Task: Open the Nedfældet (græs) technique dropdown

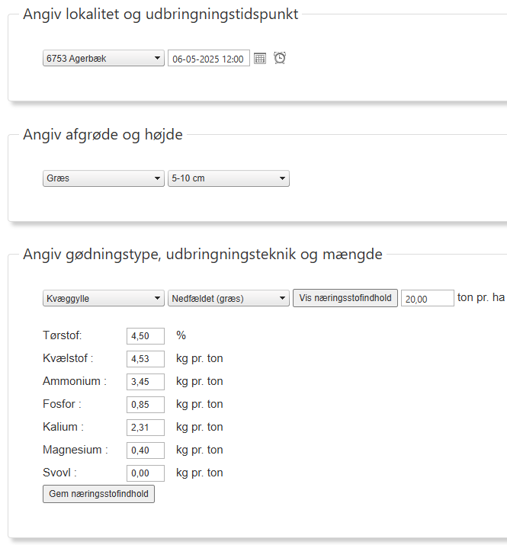Action: tap(228, 299)
